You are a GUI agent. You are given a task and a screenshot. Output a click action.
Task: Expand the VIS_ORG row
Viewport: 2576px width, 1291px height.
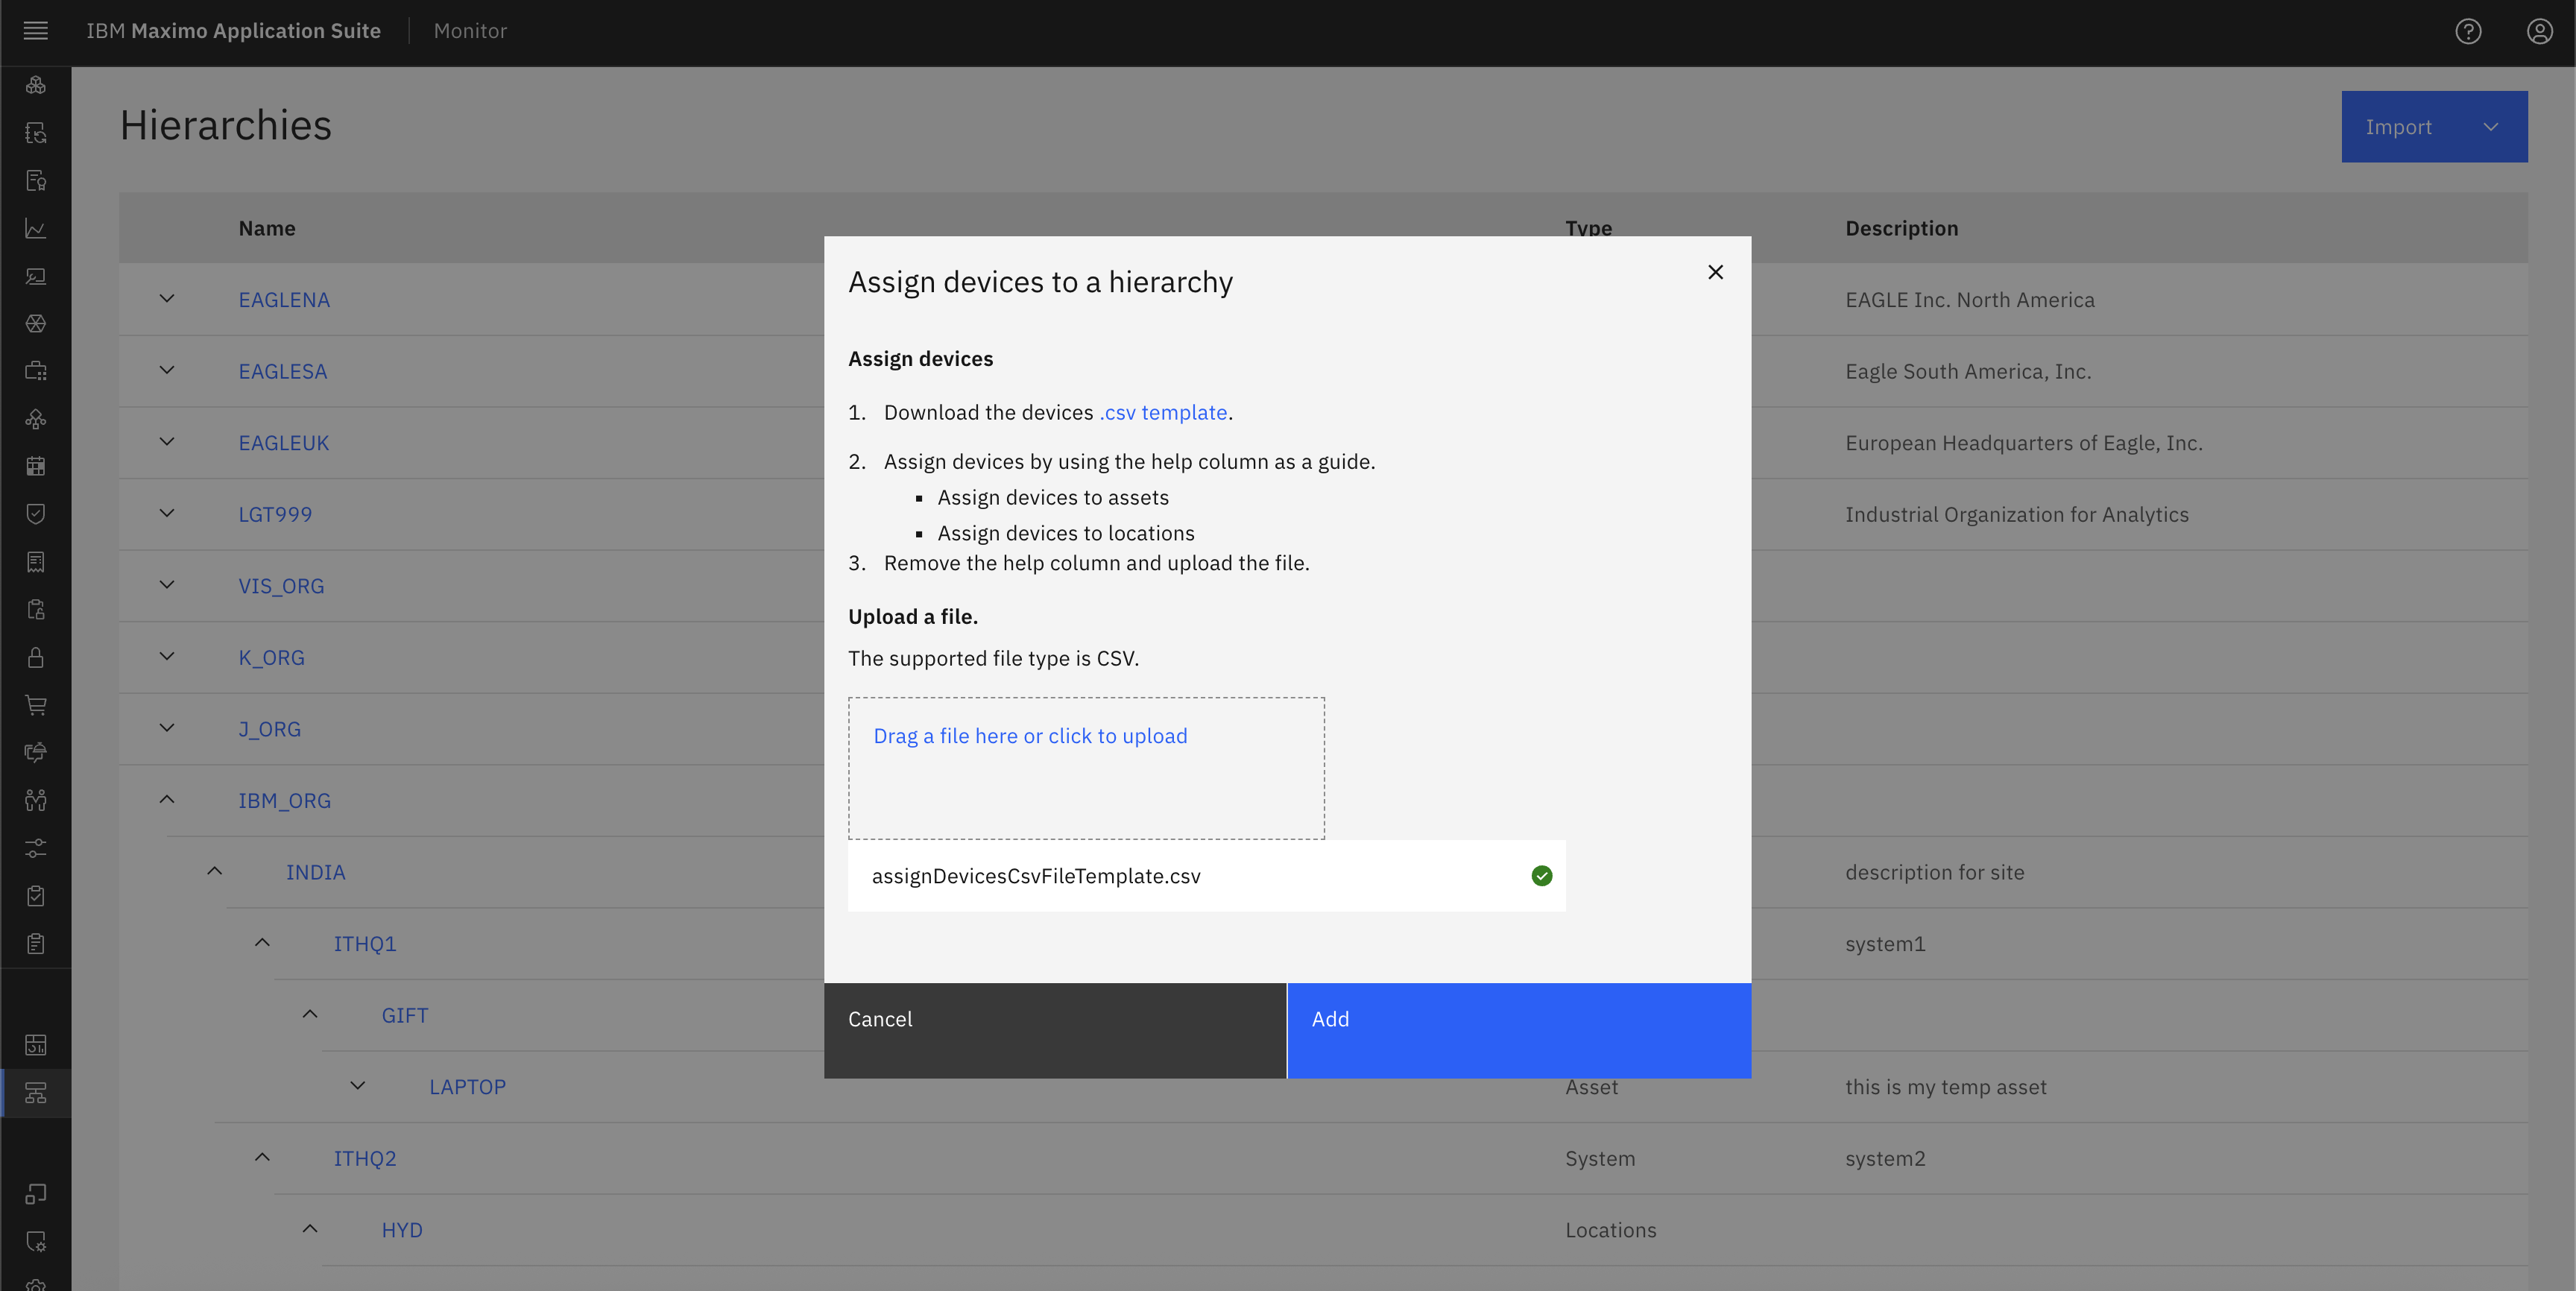click(167, 585)
